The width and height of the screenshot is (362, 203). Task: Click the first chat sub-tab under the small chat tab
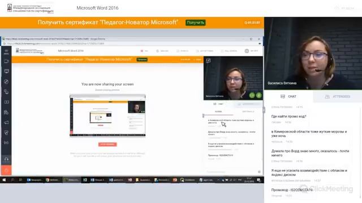(x=218, y=112)
